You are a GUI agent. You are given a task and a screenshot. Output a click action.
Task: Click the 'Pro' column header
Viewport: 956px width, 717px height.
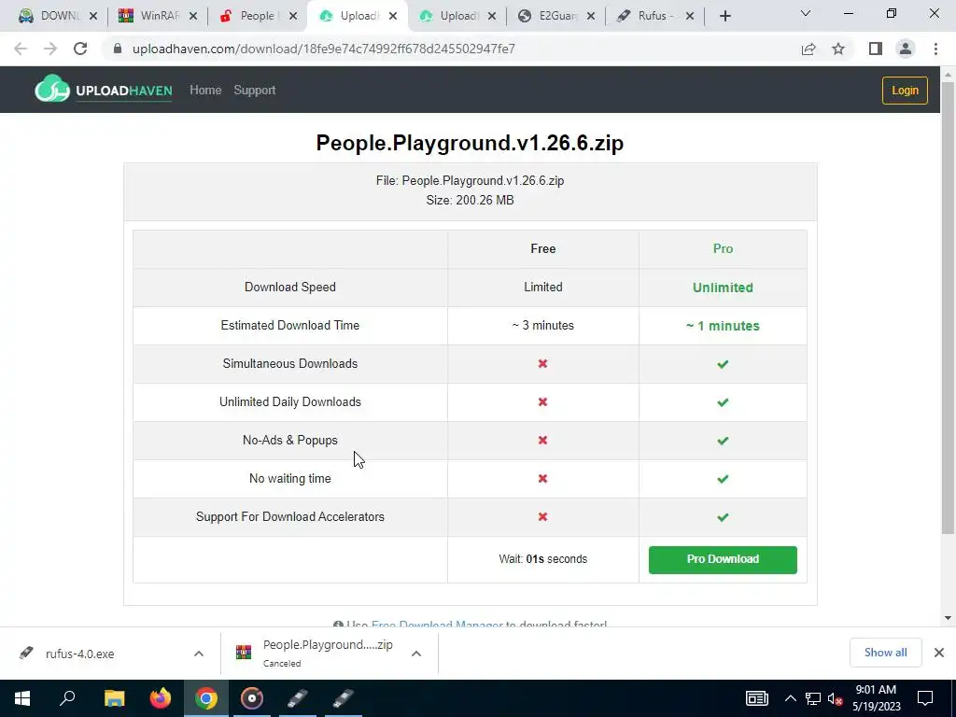[723, 248]
